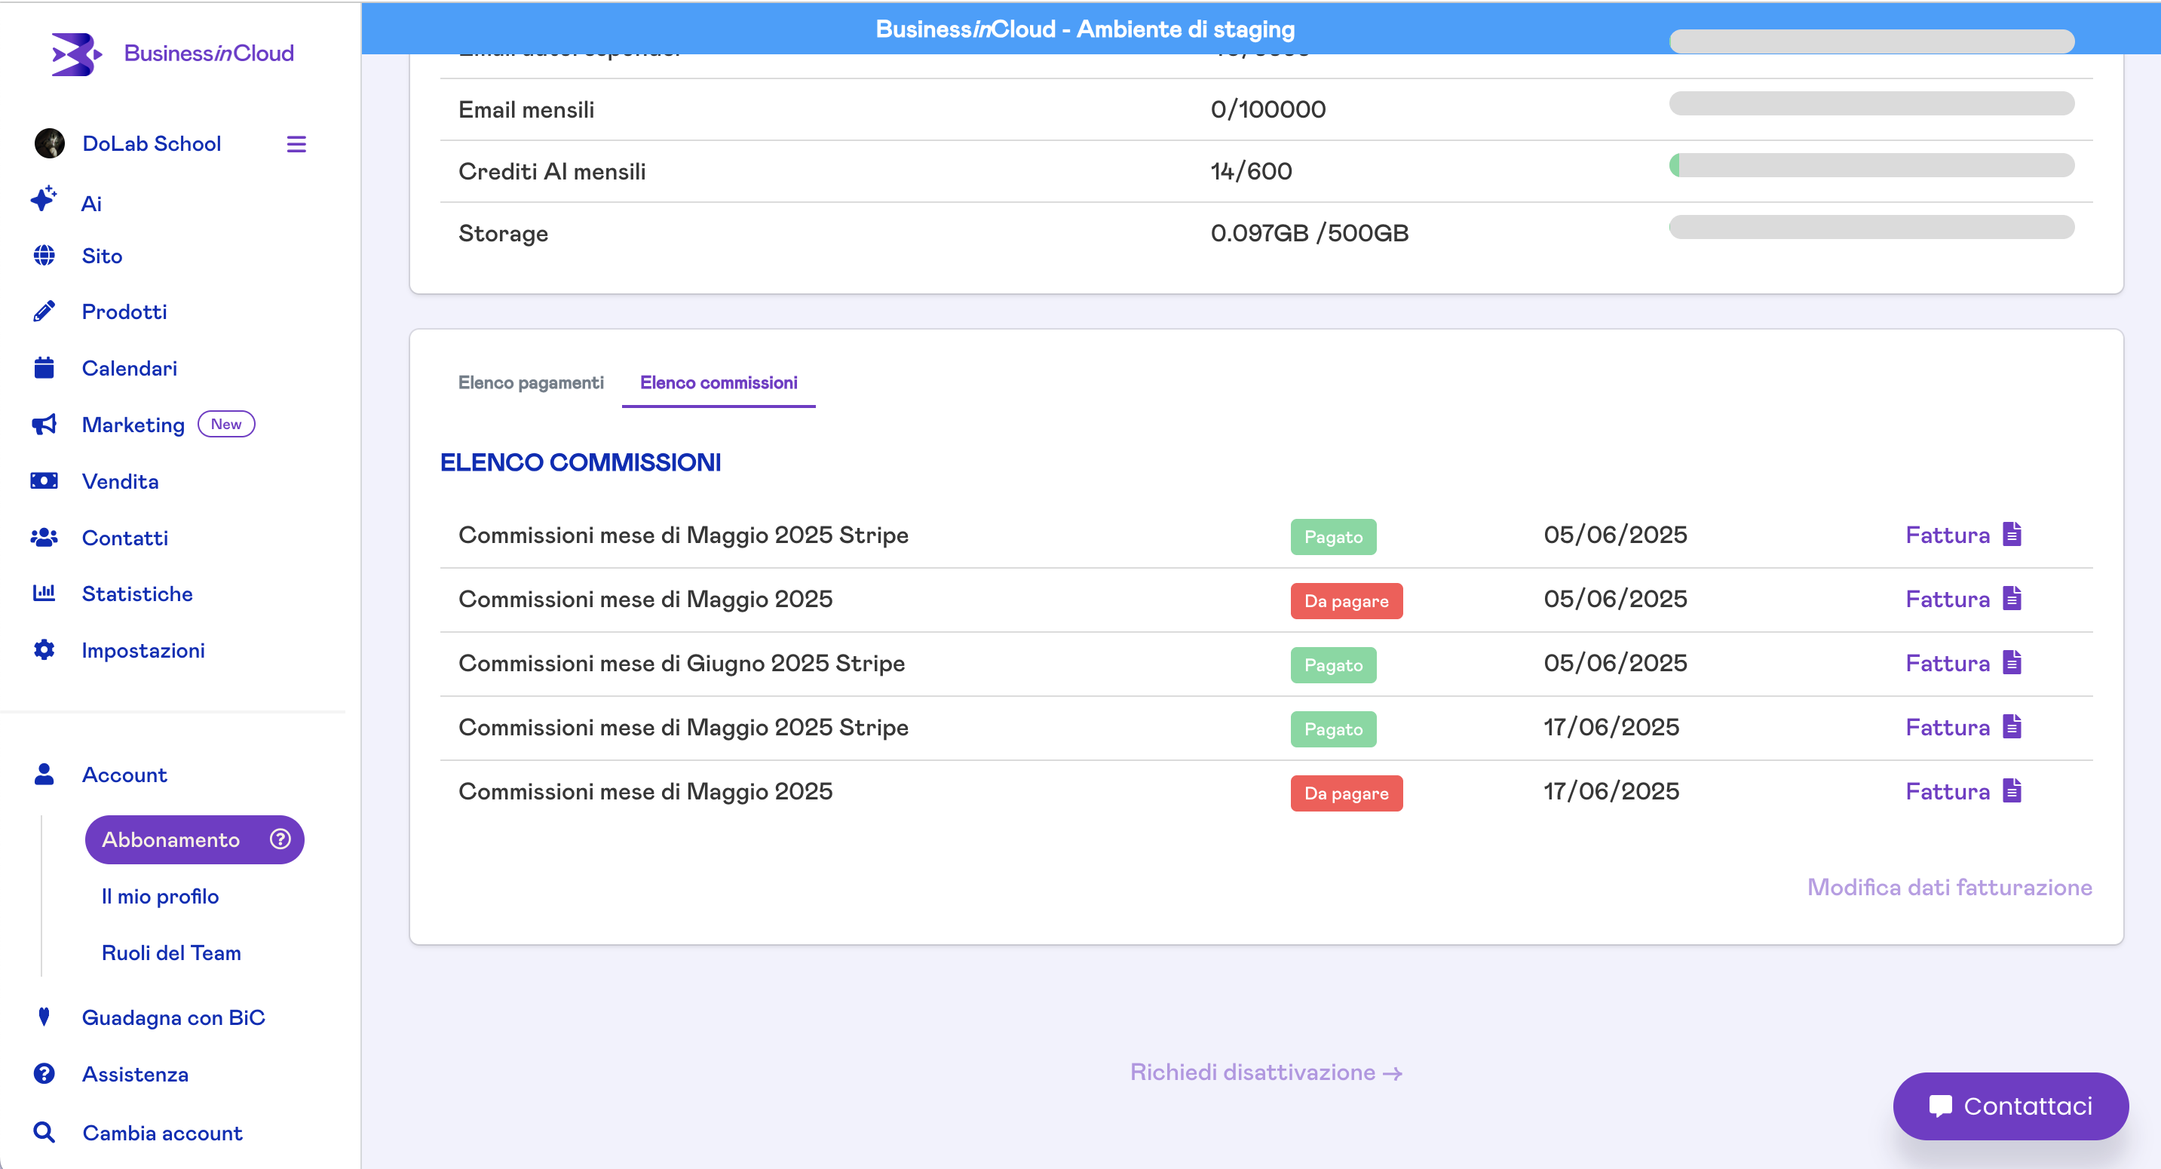Click the Impostazioni gear icon
The width and height of the screenshot is (2161, 1169).
(44, 649)
